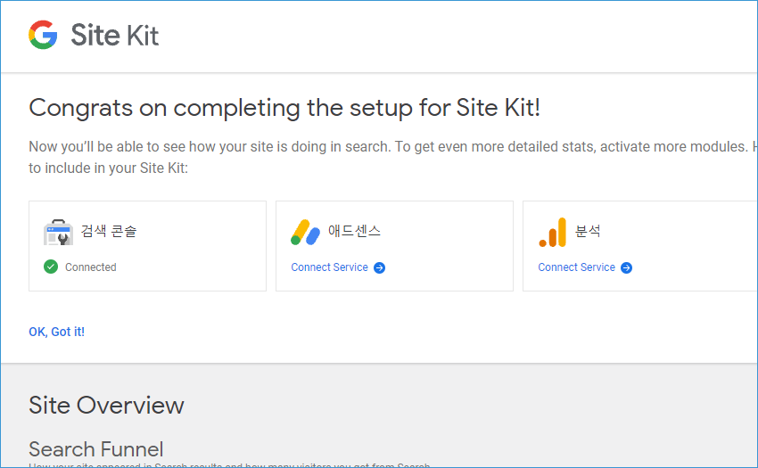758x468 pixels.
Task: Select the 분석 module card
Action: click(640, 246)
